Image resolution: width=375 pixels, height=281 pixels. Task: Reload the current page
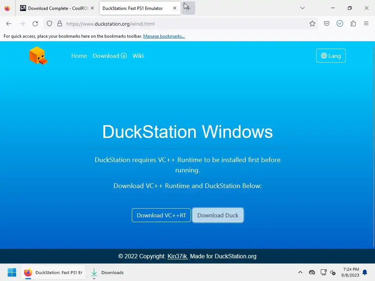(x=35, y=24)
